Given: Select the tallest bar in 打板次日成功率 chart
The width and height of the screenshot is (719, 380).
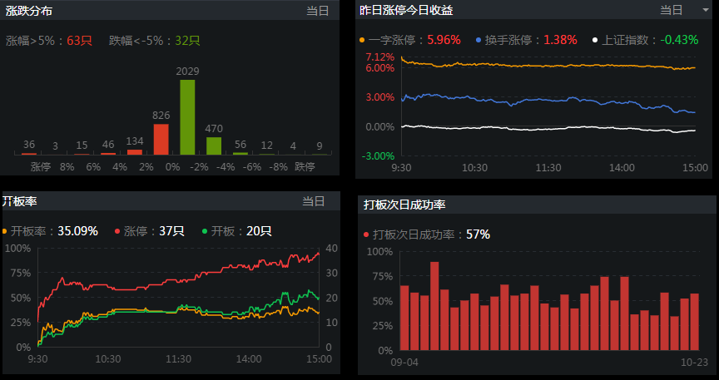Looking at the screenshot, I should 434,306.
